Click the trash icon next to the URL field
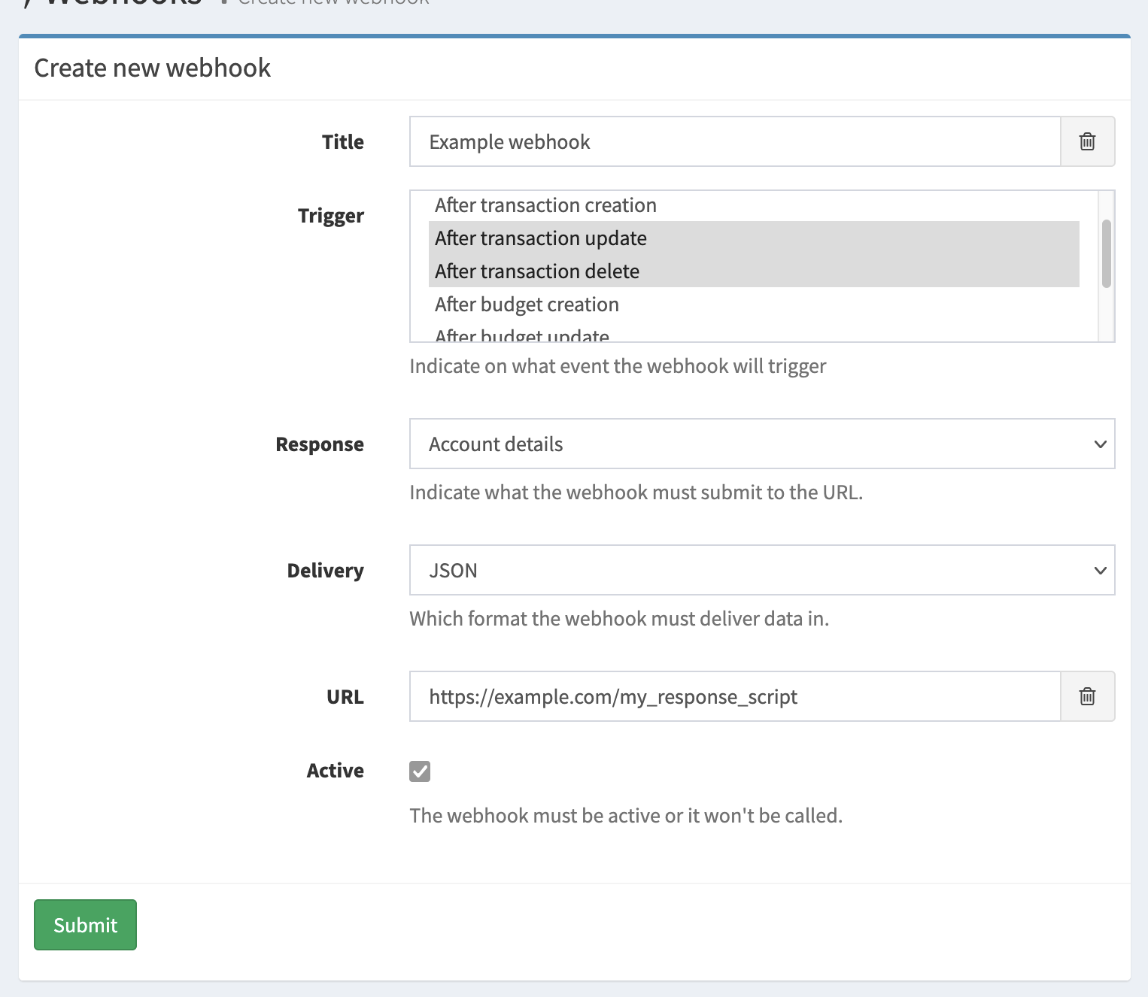The height and width of the screenshot is (997, 1148). [1087, 696]
